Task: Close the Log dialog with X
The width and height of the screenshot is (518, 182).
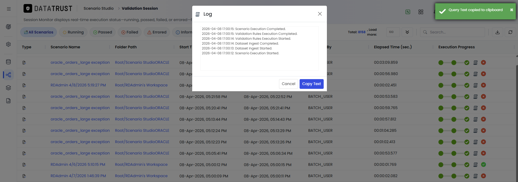Action: (x=320, y=14)
